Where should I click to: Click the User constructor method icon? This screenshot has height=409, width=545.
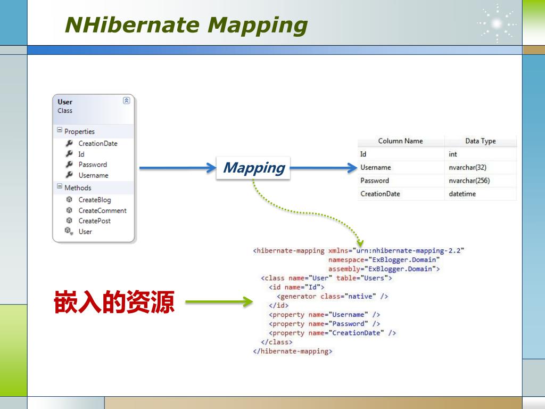click(69, 231)
